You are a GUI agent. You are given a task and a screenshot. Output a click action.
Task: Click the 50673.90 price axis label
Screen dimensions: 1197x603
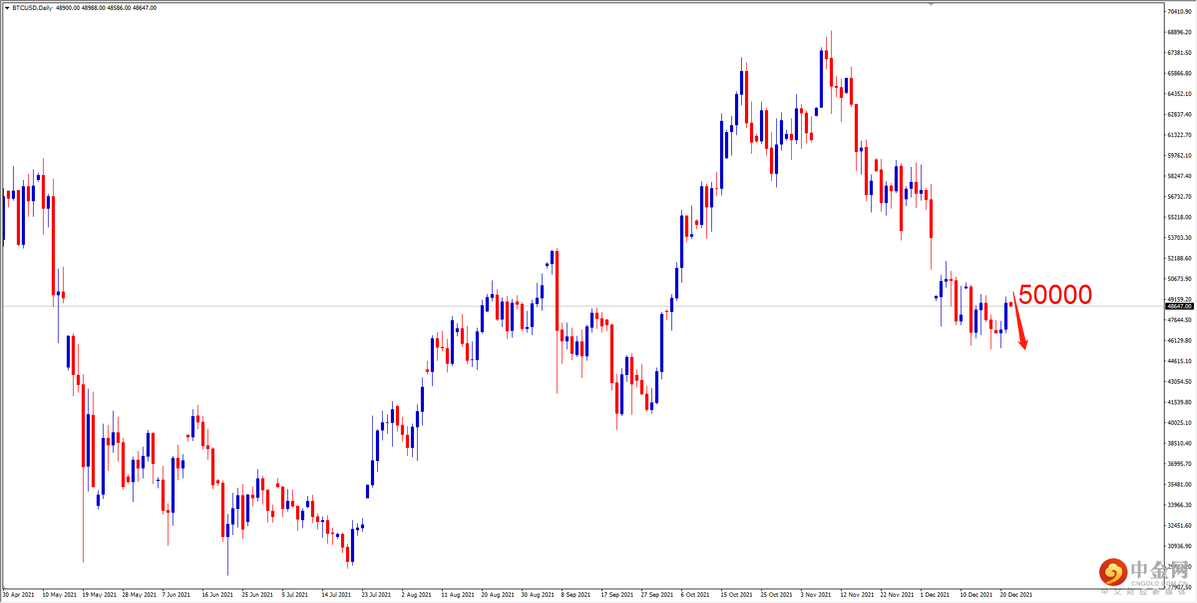tap(1180, 279)
